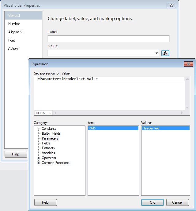196x211 pixels.
Task: Select HeaderText in the Values list
Action: [x=151, y=129]
